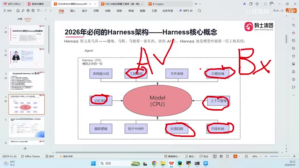Open a new tab with plus button
This screenshot has height=168, width=299.
coord(196,4)
